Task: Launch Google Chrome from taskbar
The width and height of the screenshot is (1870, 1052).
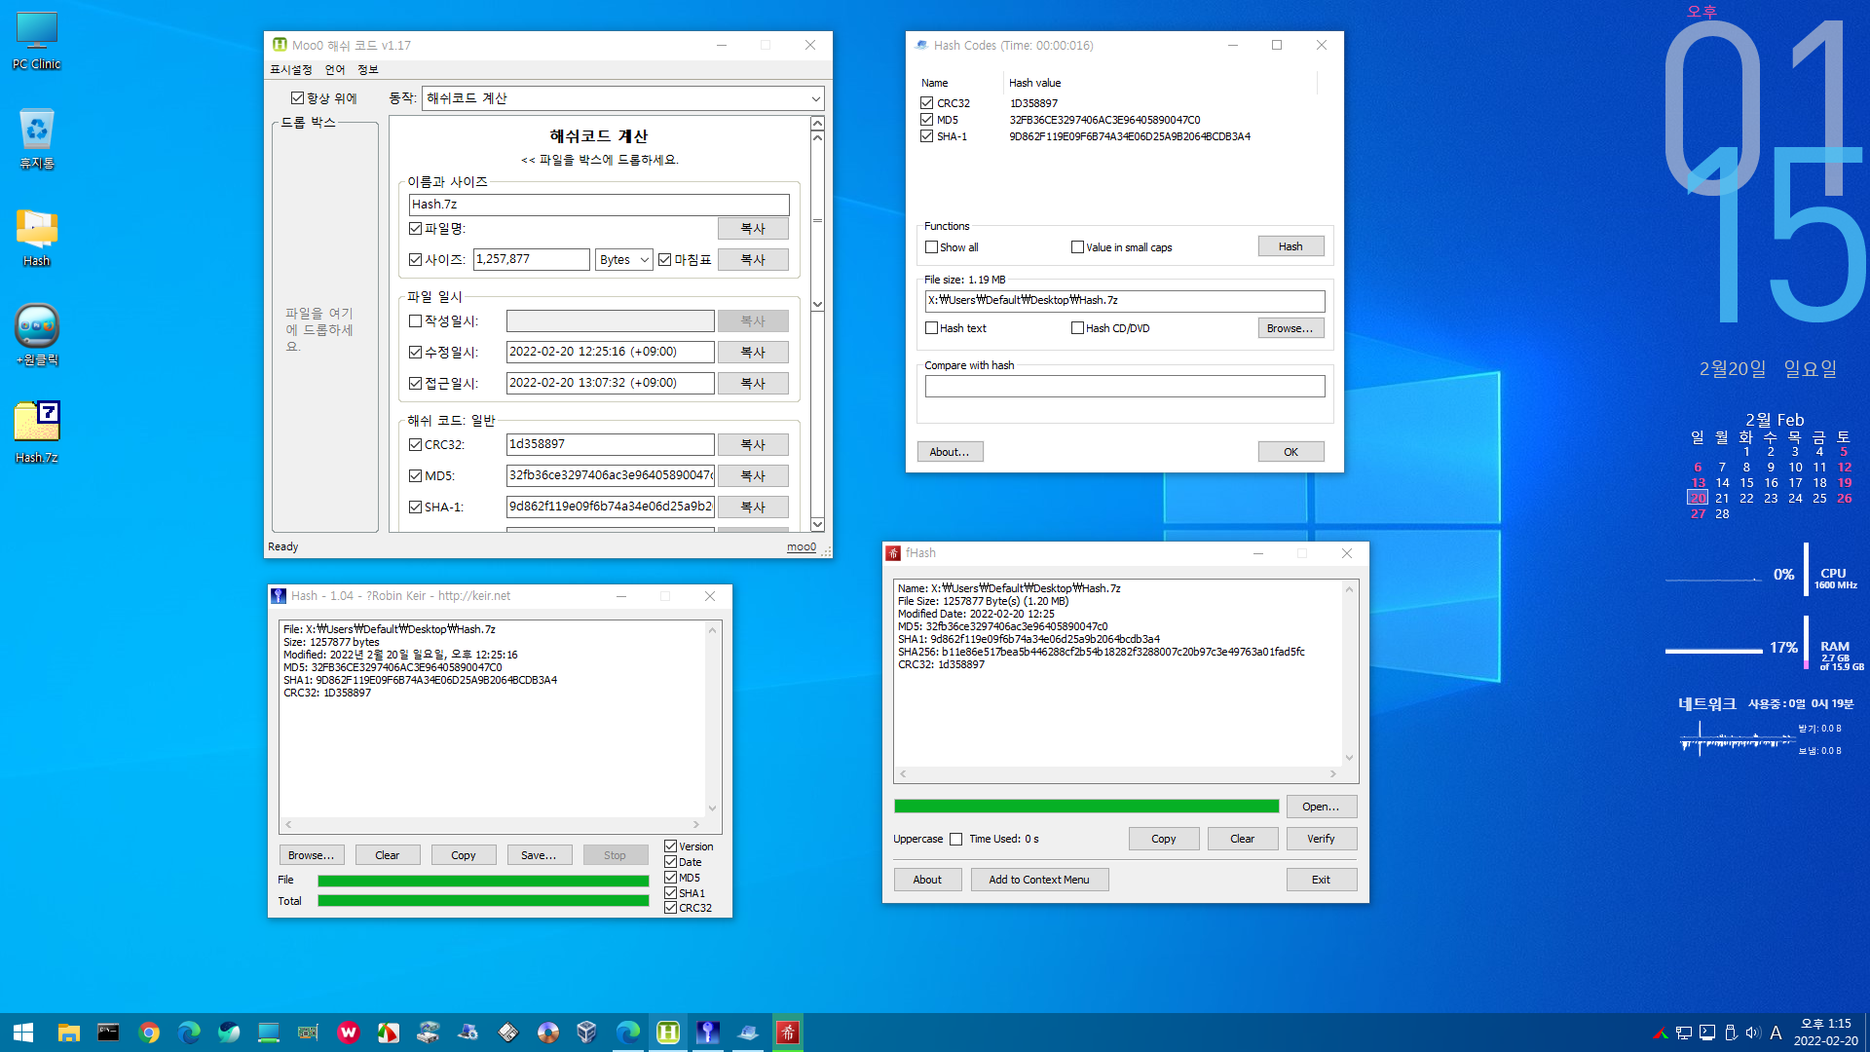Action: pos(149,1033)
